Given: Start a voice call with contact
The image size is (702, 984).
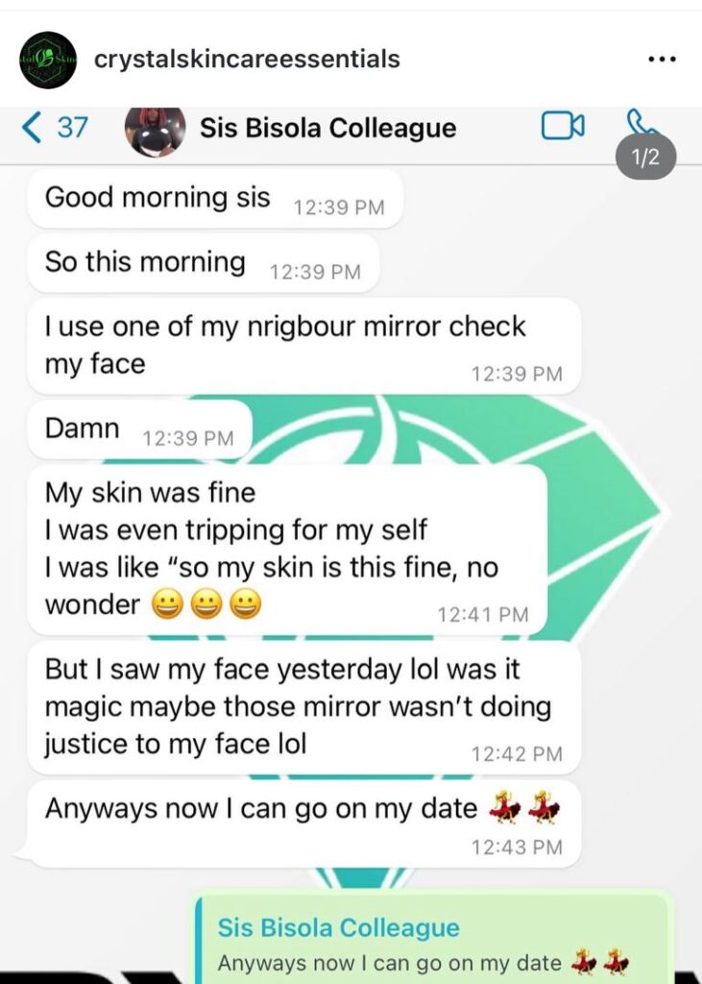Looking at the screenshot, I should (x=638, y=124).
